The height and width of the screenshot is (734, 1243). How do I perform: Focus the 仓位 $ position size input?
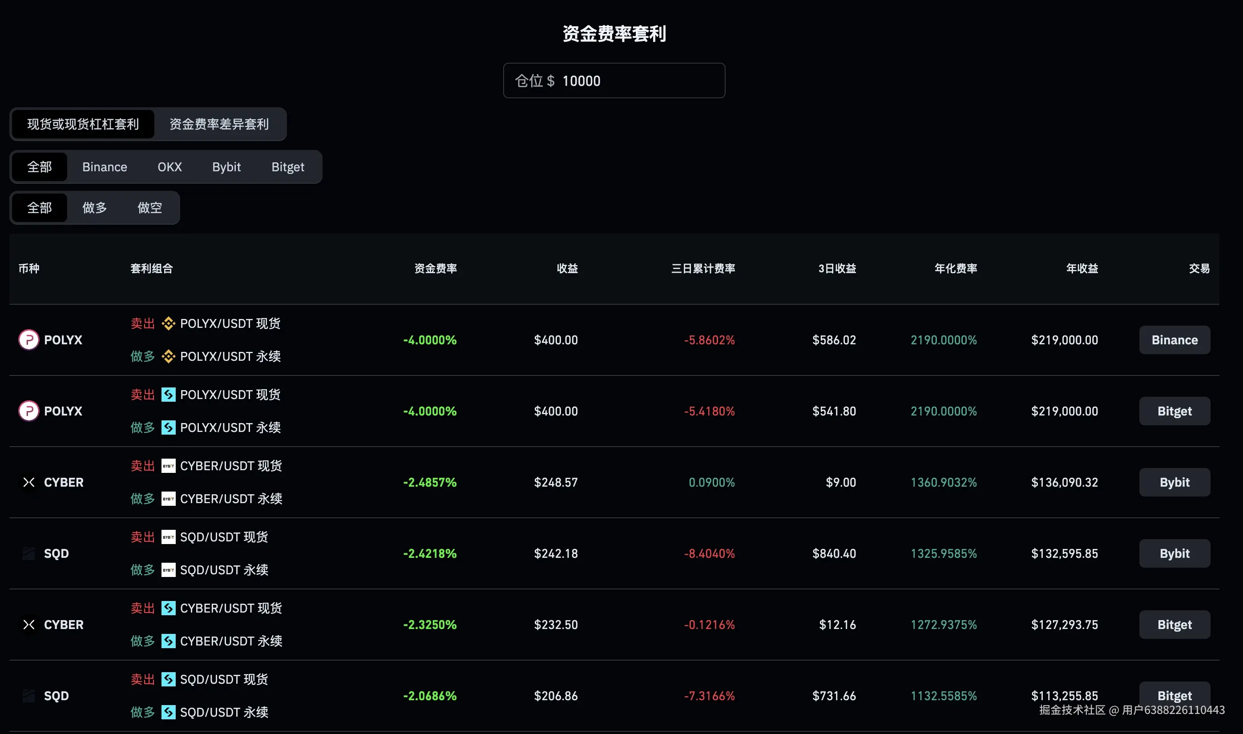[x=614, y=81]
